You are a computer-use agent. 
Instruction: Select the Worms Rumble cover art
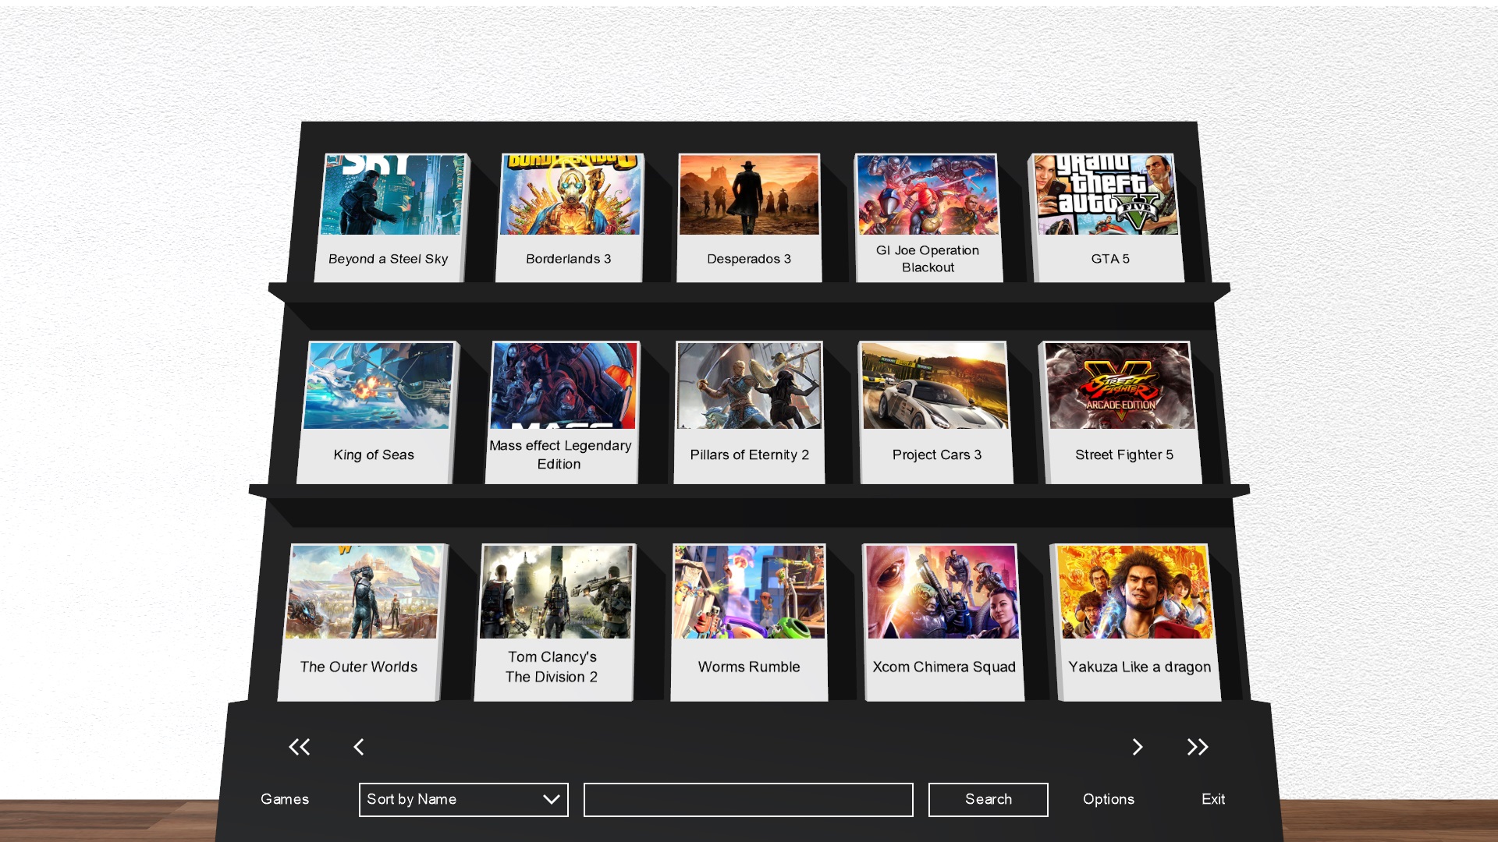point(749,592)
